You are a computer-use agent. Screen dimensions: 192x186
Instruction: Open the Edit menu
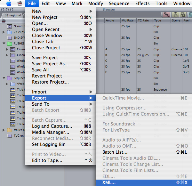tap(45, 4)
